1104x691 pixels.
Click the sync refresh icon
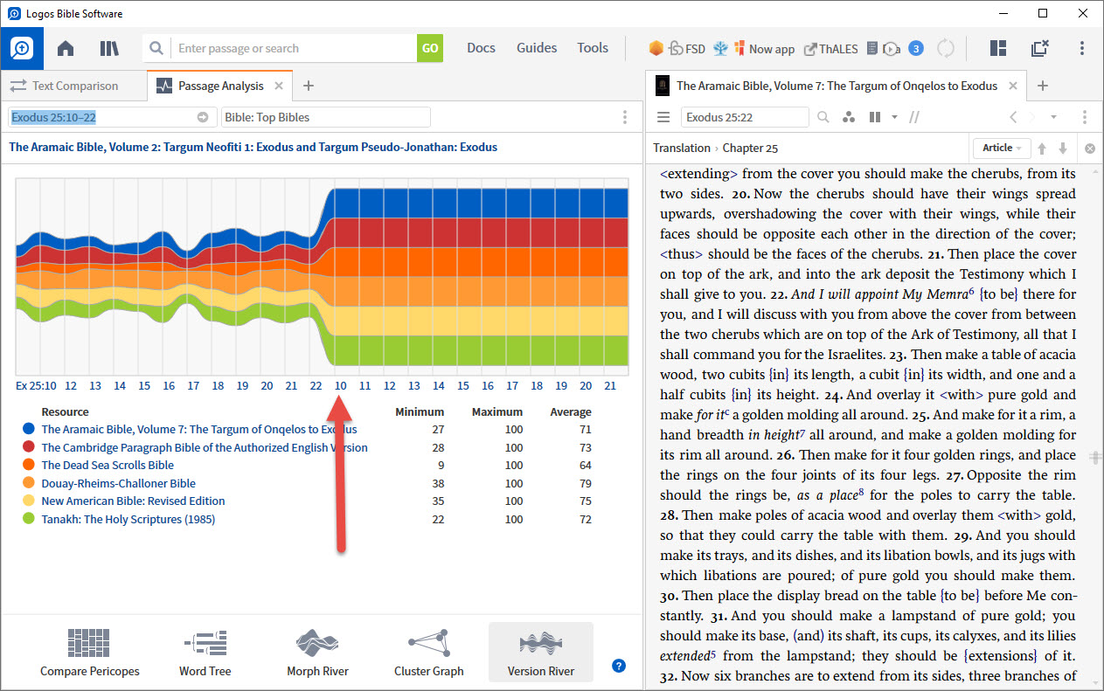click(946, 49)
